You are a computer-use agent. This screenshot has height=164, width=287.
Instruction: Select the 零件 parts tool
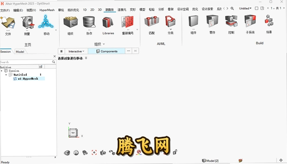click(x=212, y=21)
